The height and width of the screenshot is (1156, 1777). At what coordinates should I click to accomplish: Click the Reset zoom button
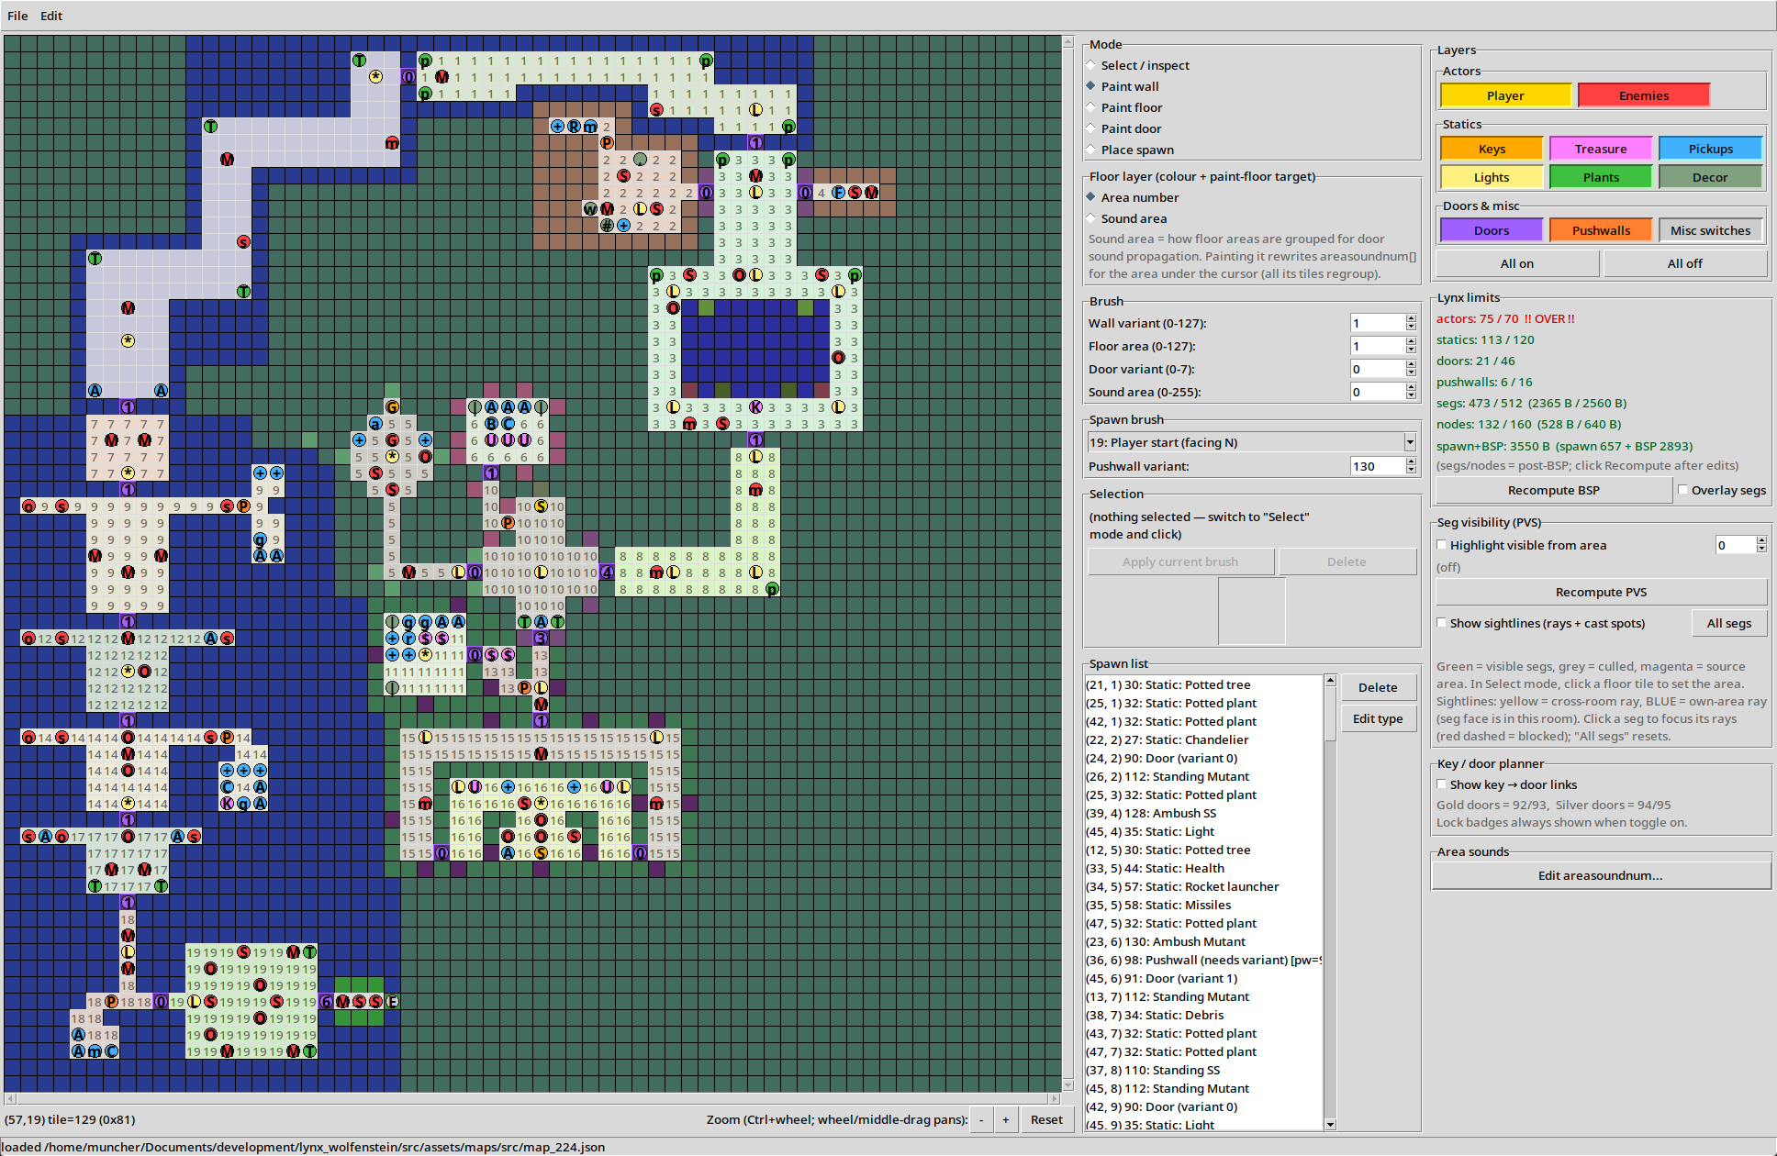tap(1046, 1119)
